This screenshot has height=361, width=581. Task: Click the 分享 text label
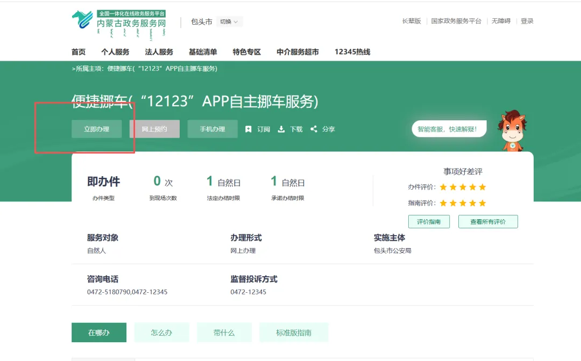[x=328, y=129]
